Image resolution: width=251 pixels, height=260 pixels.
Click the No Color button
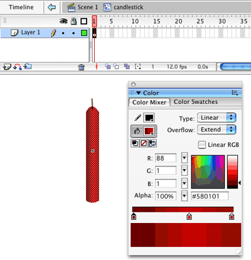[144, 143]
